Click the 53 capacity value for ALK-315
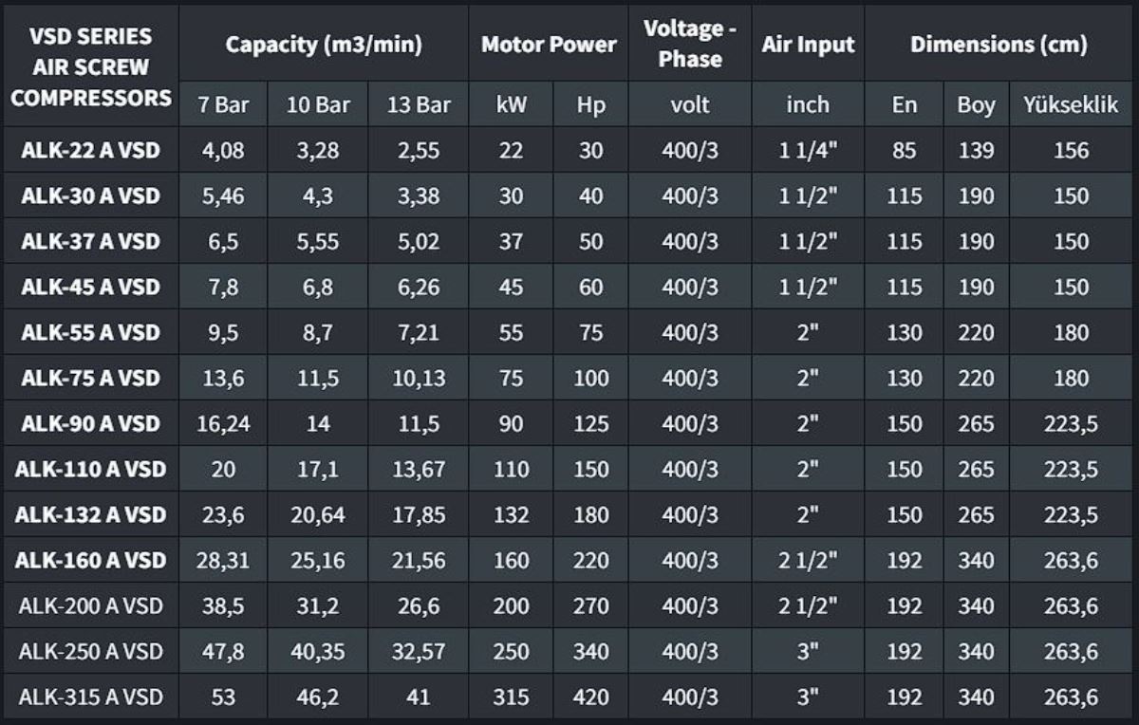 (x=224, y=697)
